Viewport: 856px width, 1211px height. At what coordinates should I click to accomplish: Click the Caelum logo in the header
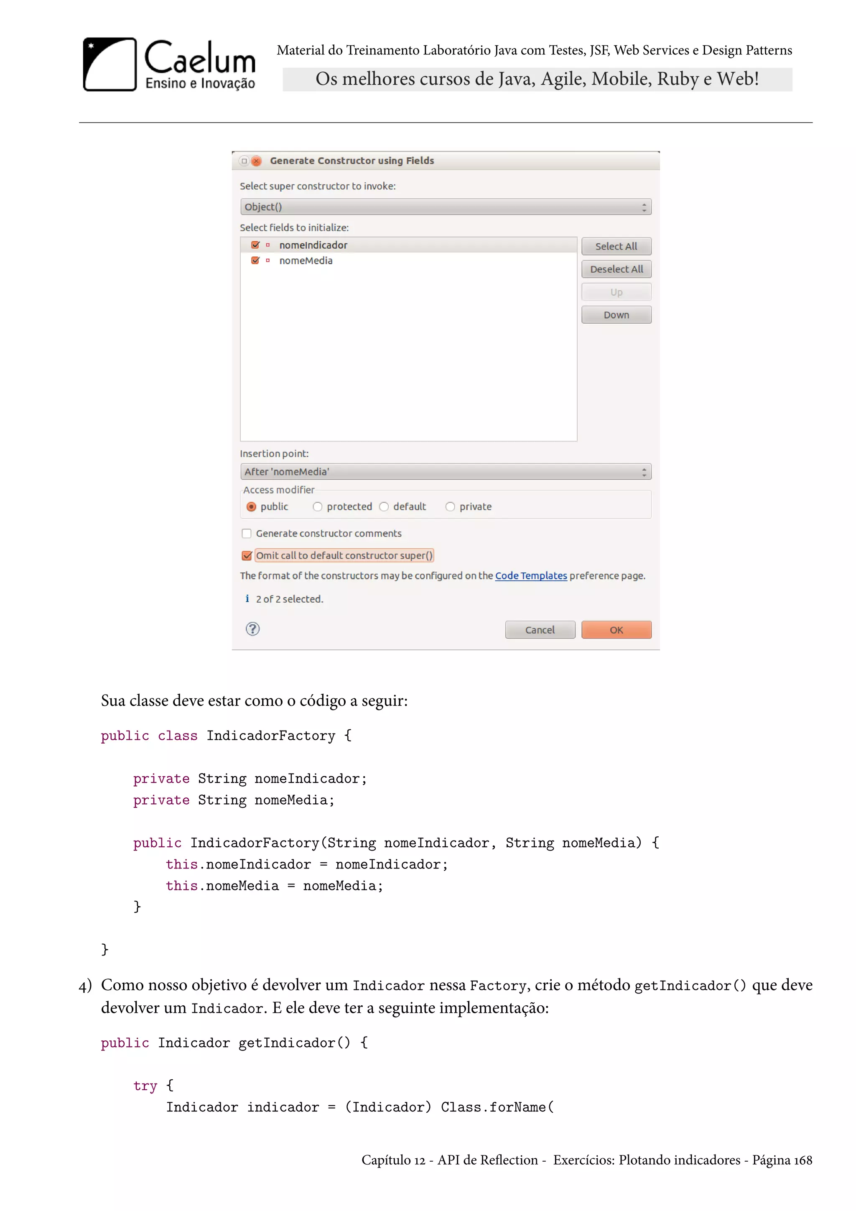pyautogui.click(x=169, y=64)
